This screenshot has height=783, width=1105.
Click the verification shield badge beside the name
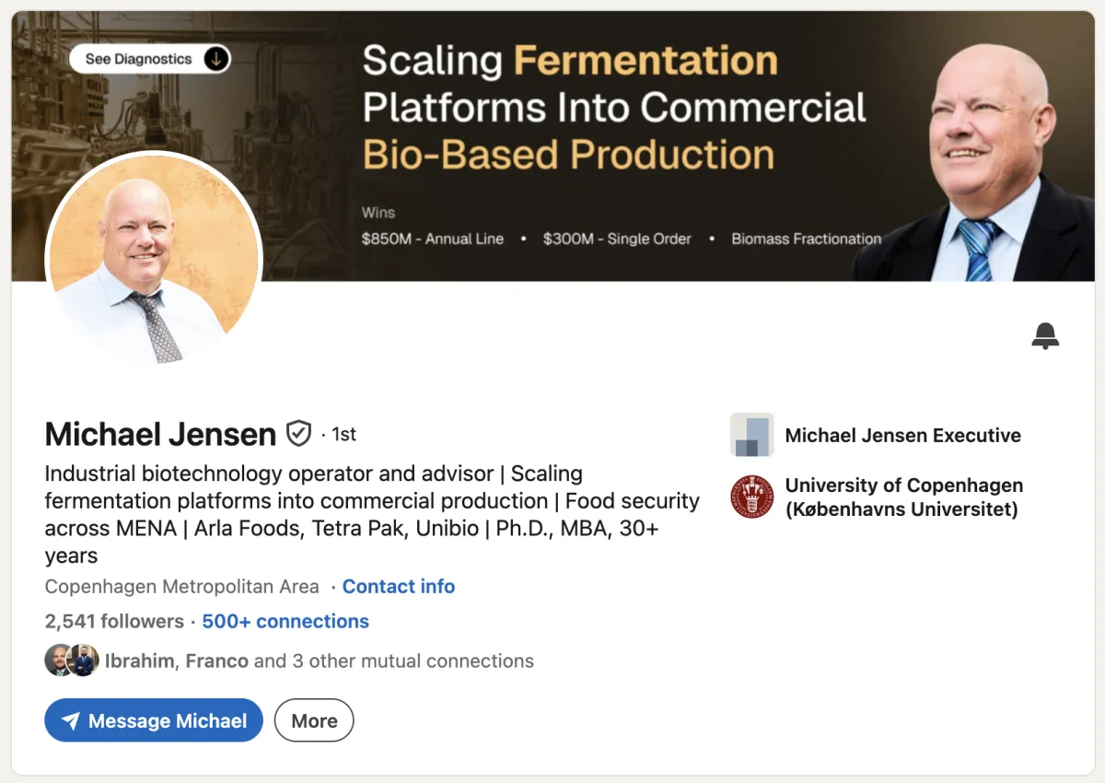pyautogui.click(x=298, y=433)
